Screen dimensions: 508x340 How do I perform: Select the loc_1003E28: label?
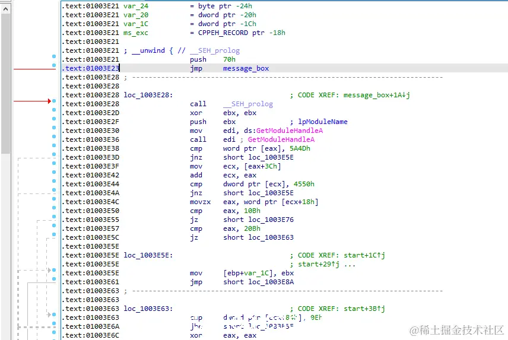point(148,95)
